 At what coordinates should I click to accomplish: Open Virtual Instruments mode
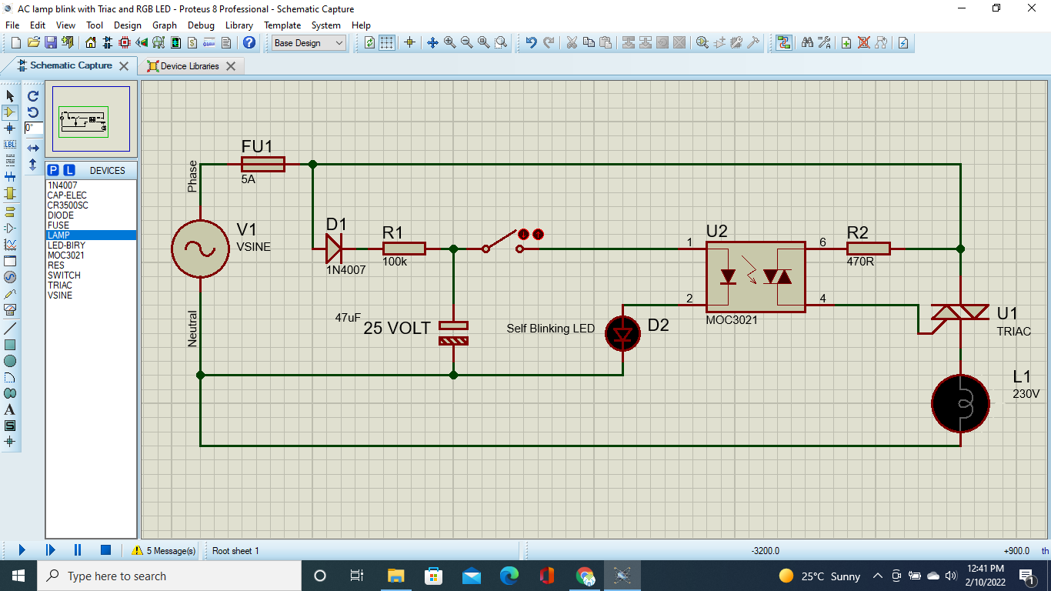(10, 309)
